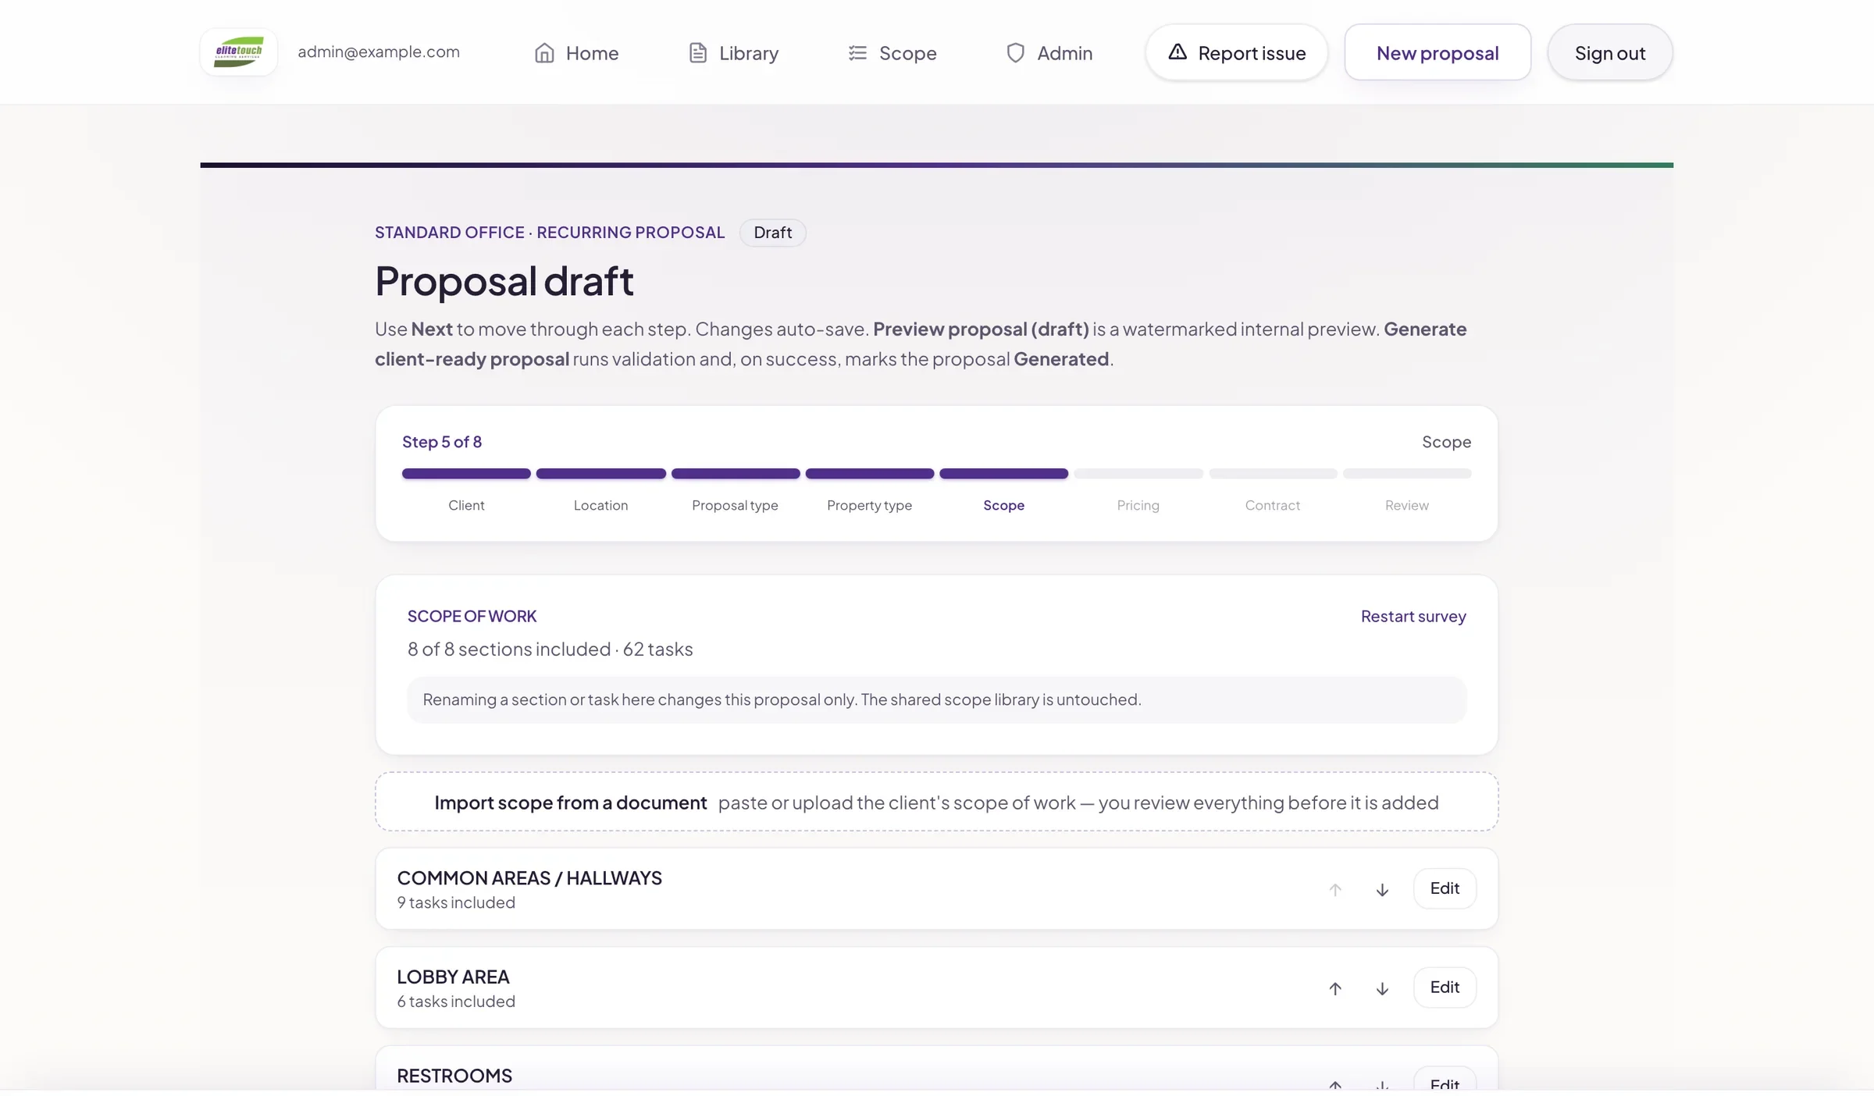Image resolution: width=1874 pixels, height=1096 pixels.
Task: Edit the Common Areas / Hallways section
Action: (1445, 888)
